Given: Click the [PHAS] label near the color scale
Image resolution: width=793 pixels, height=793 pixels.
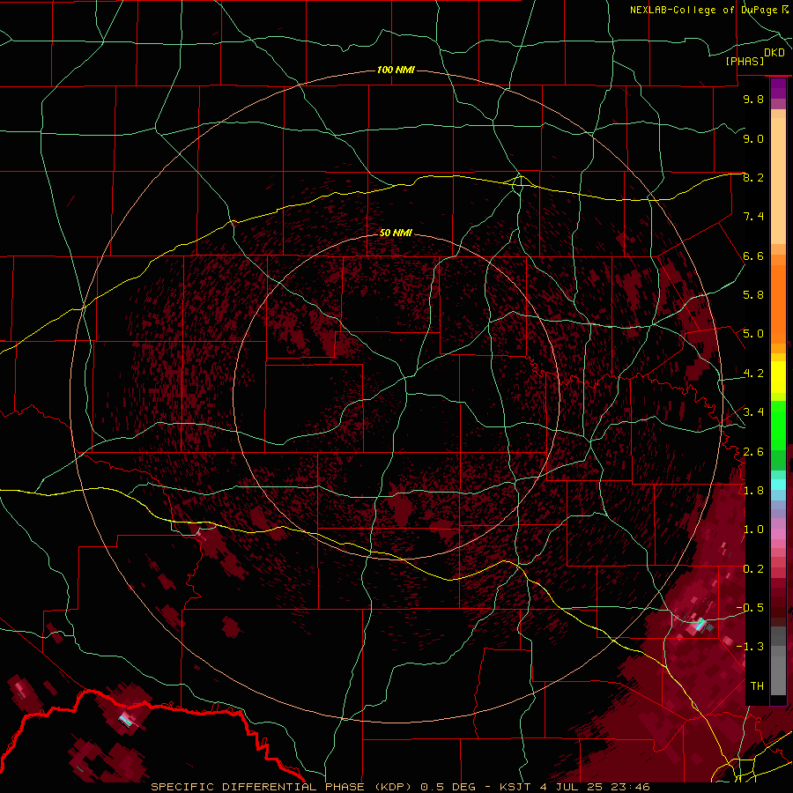Looking at the screenshot, I should 745,62.
